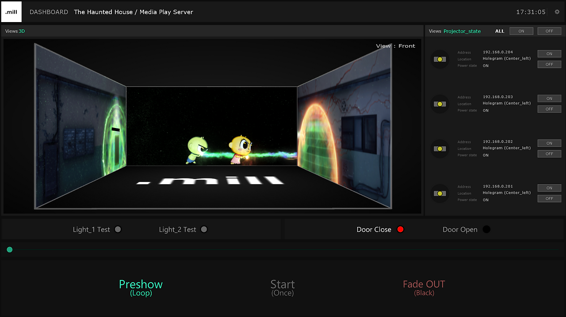Switch ON projector 192.168.0.202
The image size is (566, 317).
pos(549,143)
